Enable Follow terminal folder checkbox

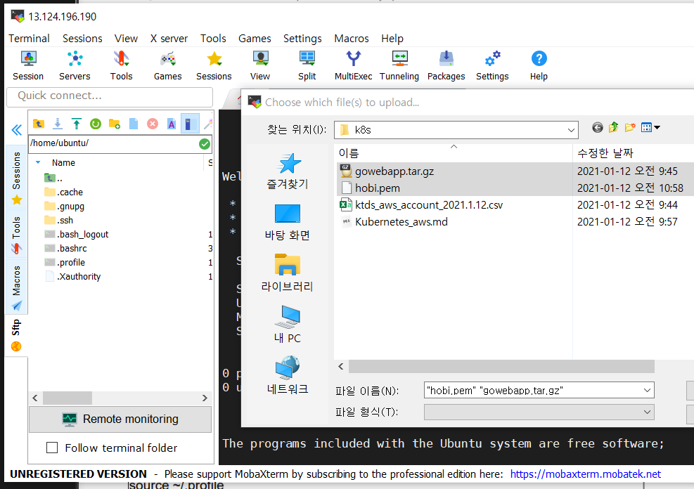click(52, 448)
